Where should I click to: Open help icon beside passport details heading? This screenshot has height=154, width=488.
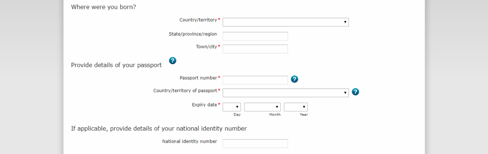pos(172,61)
